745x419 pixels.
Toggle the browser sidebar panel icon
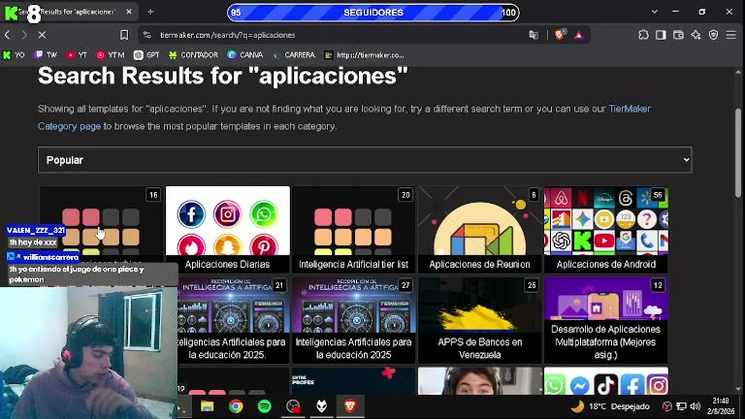(x=661, y=35)
